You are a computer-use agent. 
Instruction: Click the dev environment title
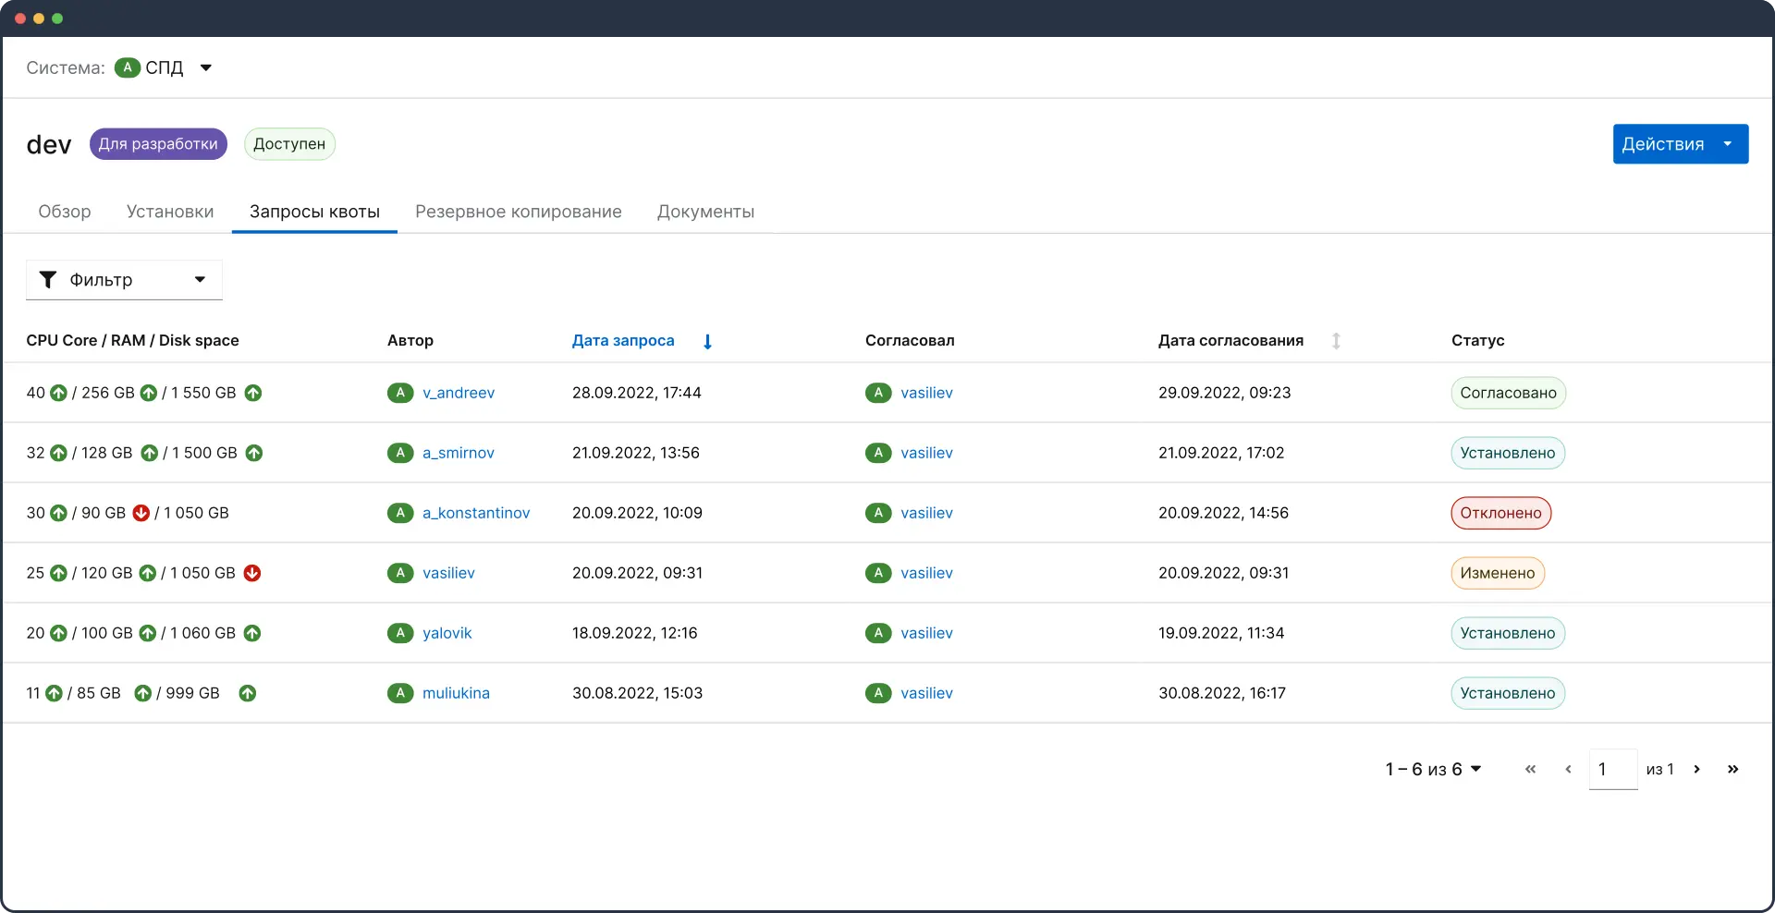coord(49,145)
